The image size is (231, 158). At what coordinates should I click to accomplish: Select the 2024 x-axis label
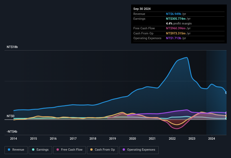pyautogui.click(x=212, y=139)
